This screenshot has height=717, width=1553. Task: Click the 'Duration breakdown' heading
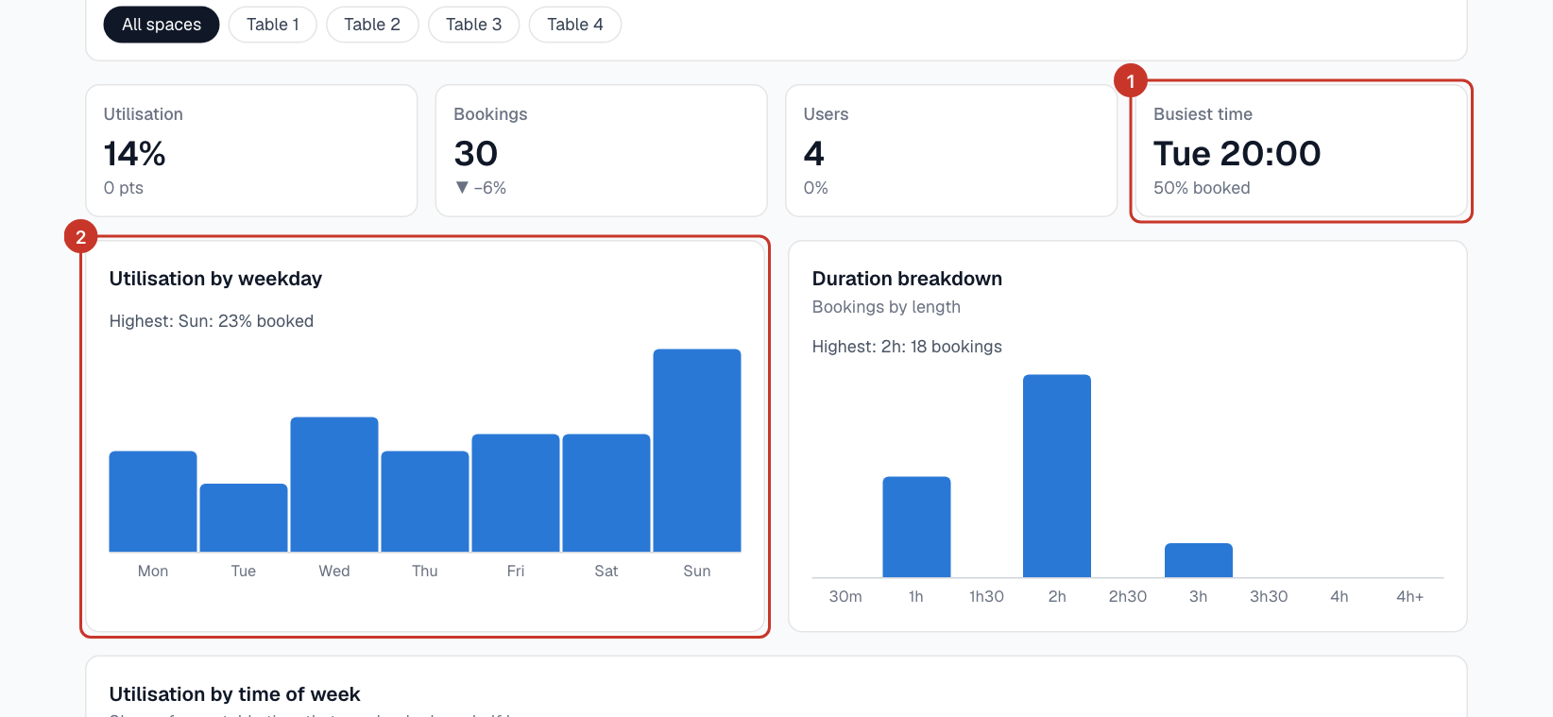(x=907, y=279)
